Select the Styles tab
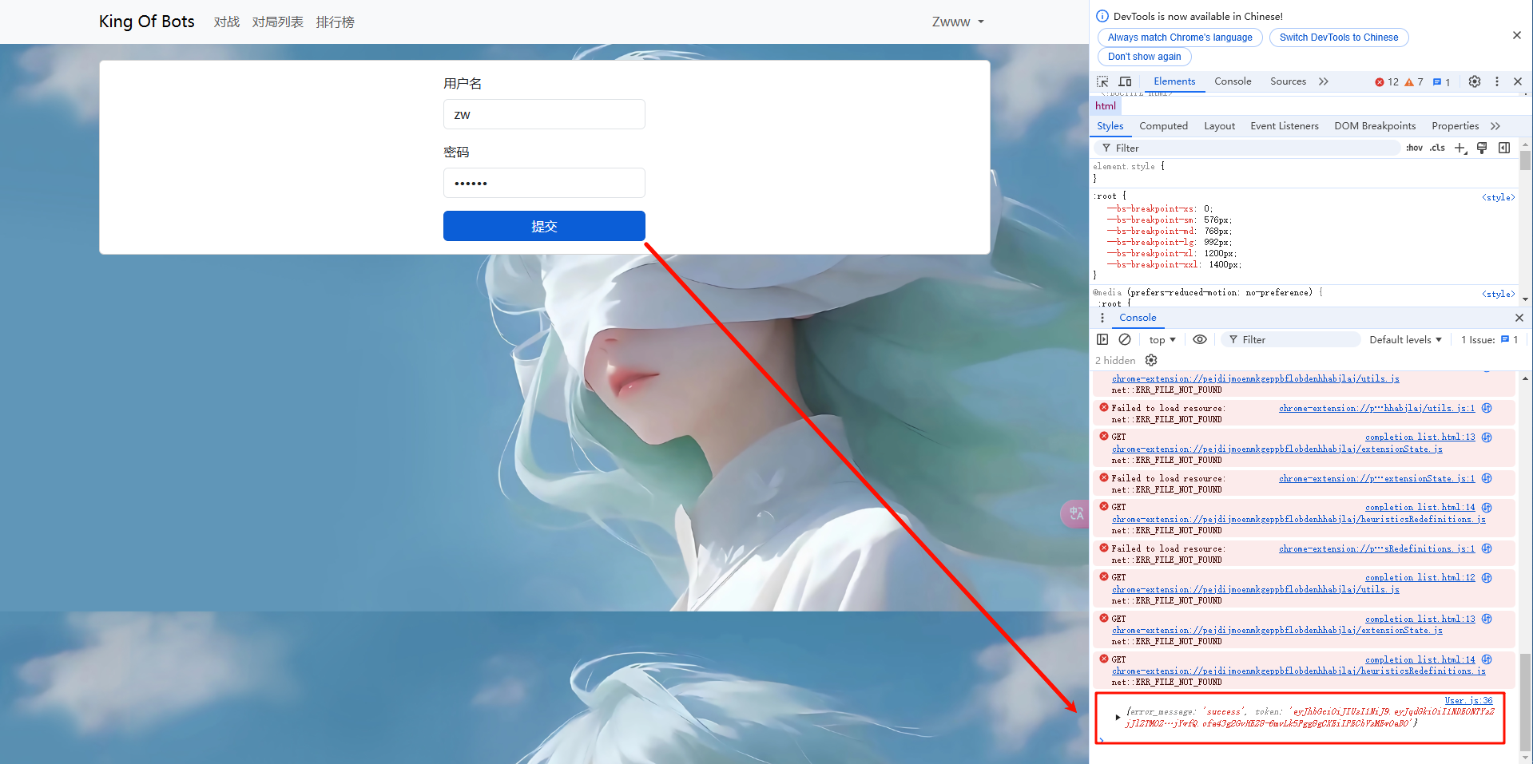The image size is (1533, 764). 1110,126
